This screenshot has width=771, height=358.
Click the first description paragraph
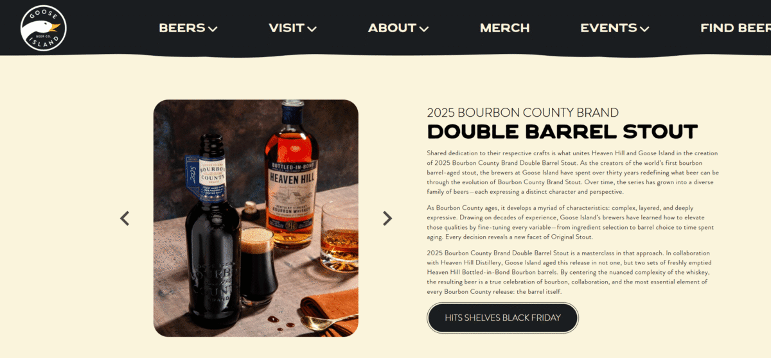tap(573, 173)
